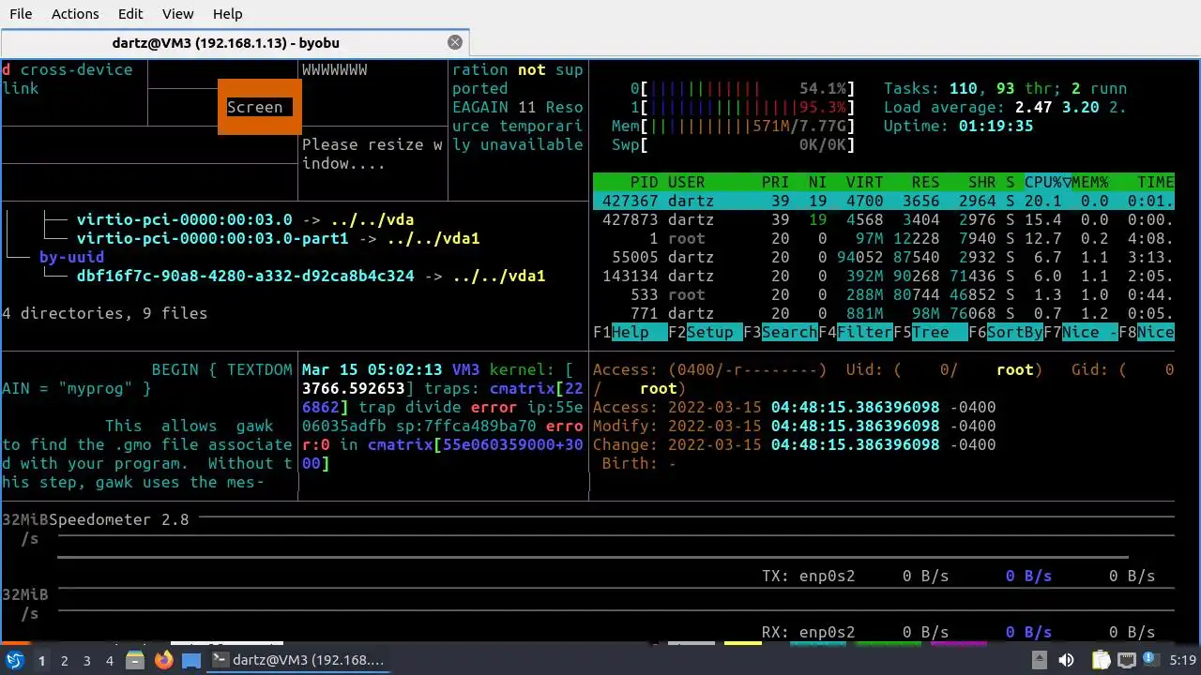Click htop F1 Help
This screenshot has height=675, width=1201.
click(x=631, y=332)
